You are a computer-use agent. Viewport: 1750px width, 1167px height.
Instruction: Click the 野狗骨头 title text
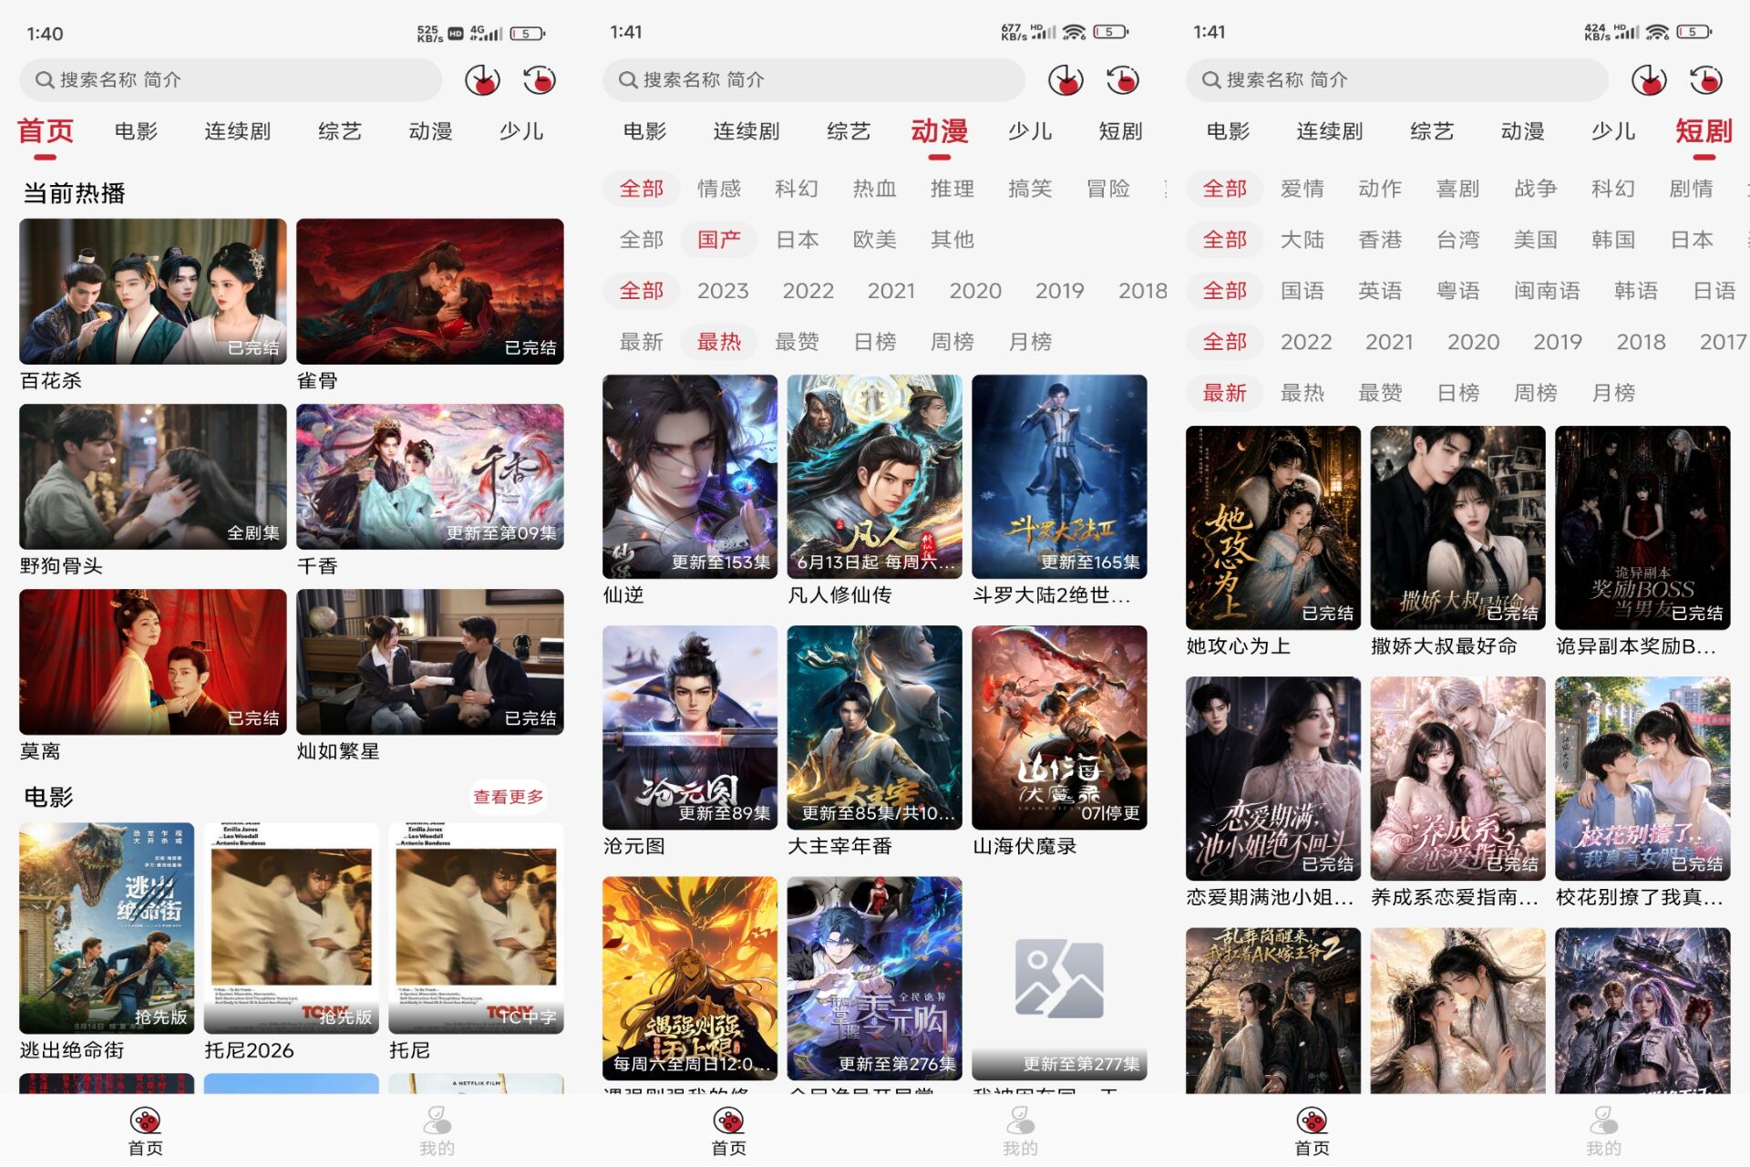click(x=61, y=566)
